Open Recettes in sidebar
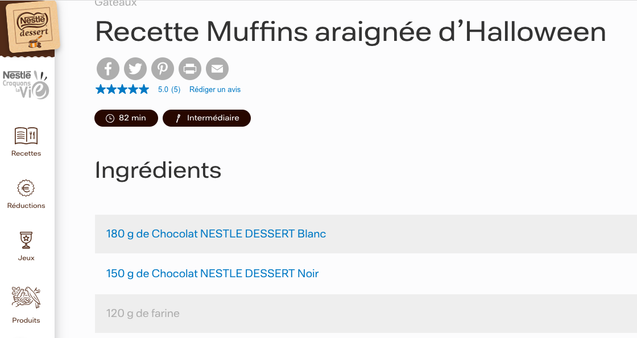 pos(26,141)
